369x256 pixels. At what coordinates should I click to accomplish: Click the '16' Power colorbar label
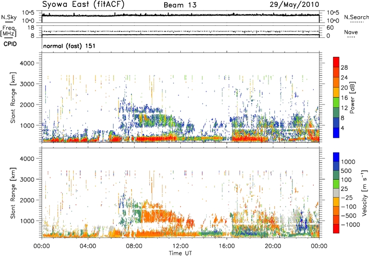pos(344,98)
